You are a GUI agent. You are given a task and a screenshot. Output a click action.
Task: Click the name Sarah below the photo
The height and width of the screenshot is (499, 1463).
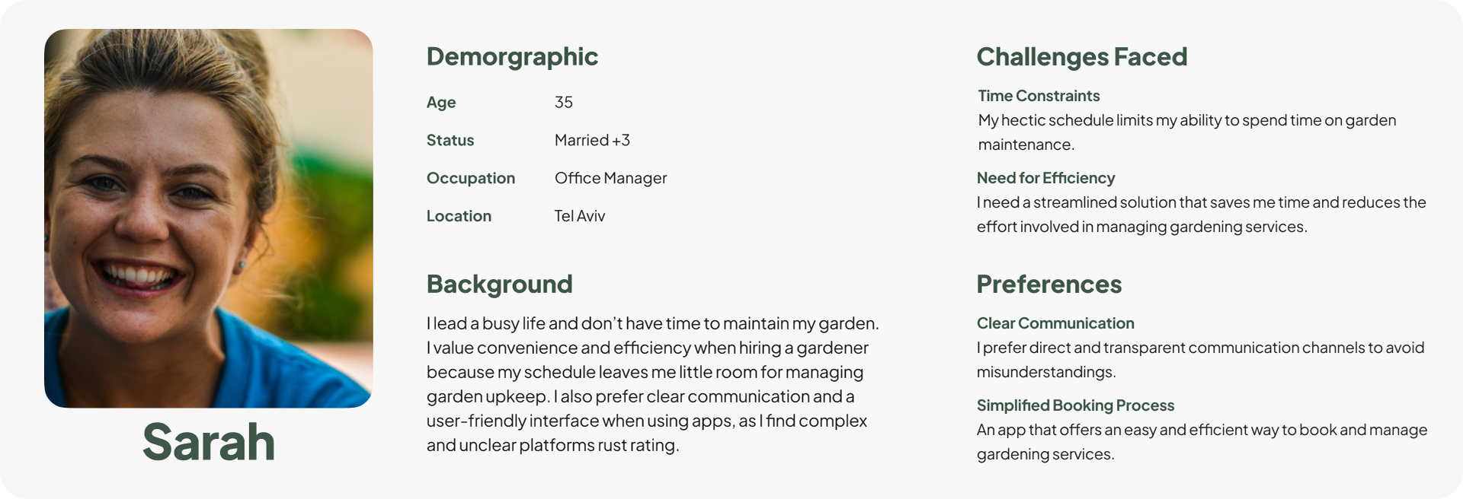[x=208, y=442]
